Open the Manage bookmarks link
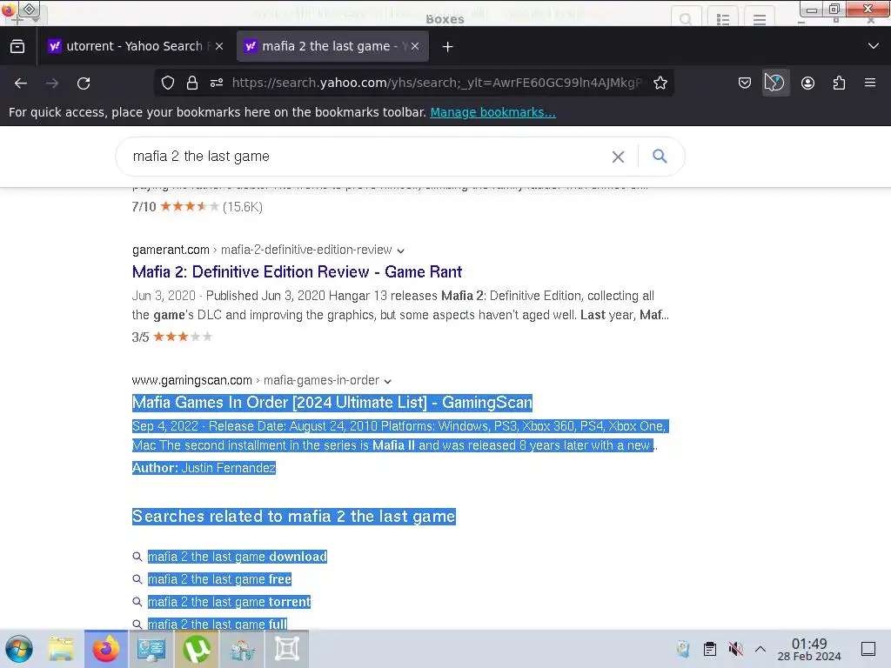This screenshot has height=668, width=891. coord(492,112)
